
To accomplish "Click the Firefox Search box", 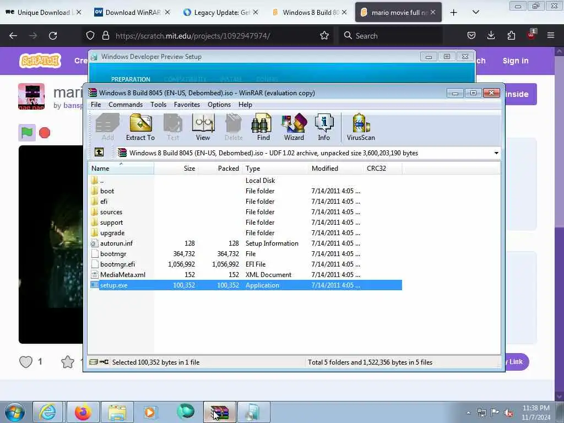I will click(x=391, y=36).
